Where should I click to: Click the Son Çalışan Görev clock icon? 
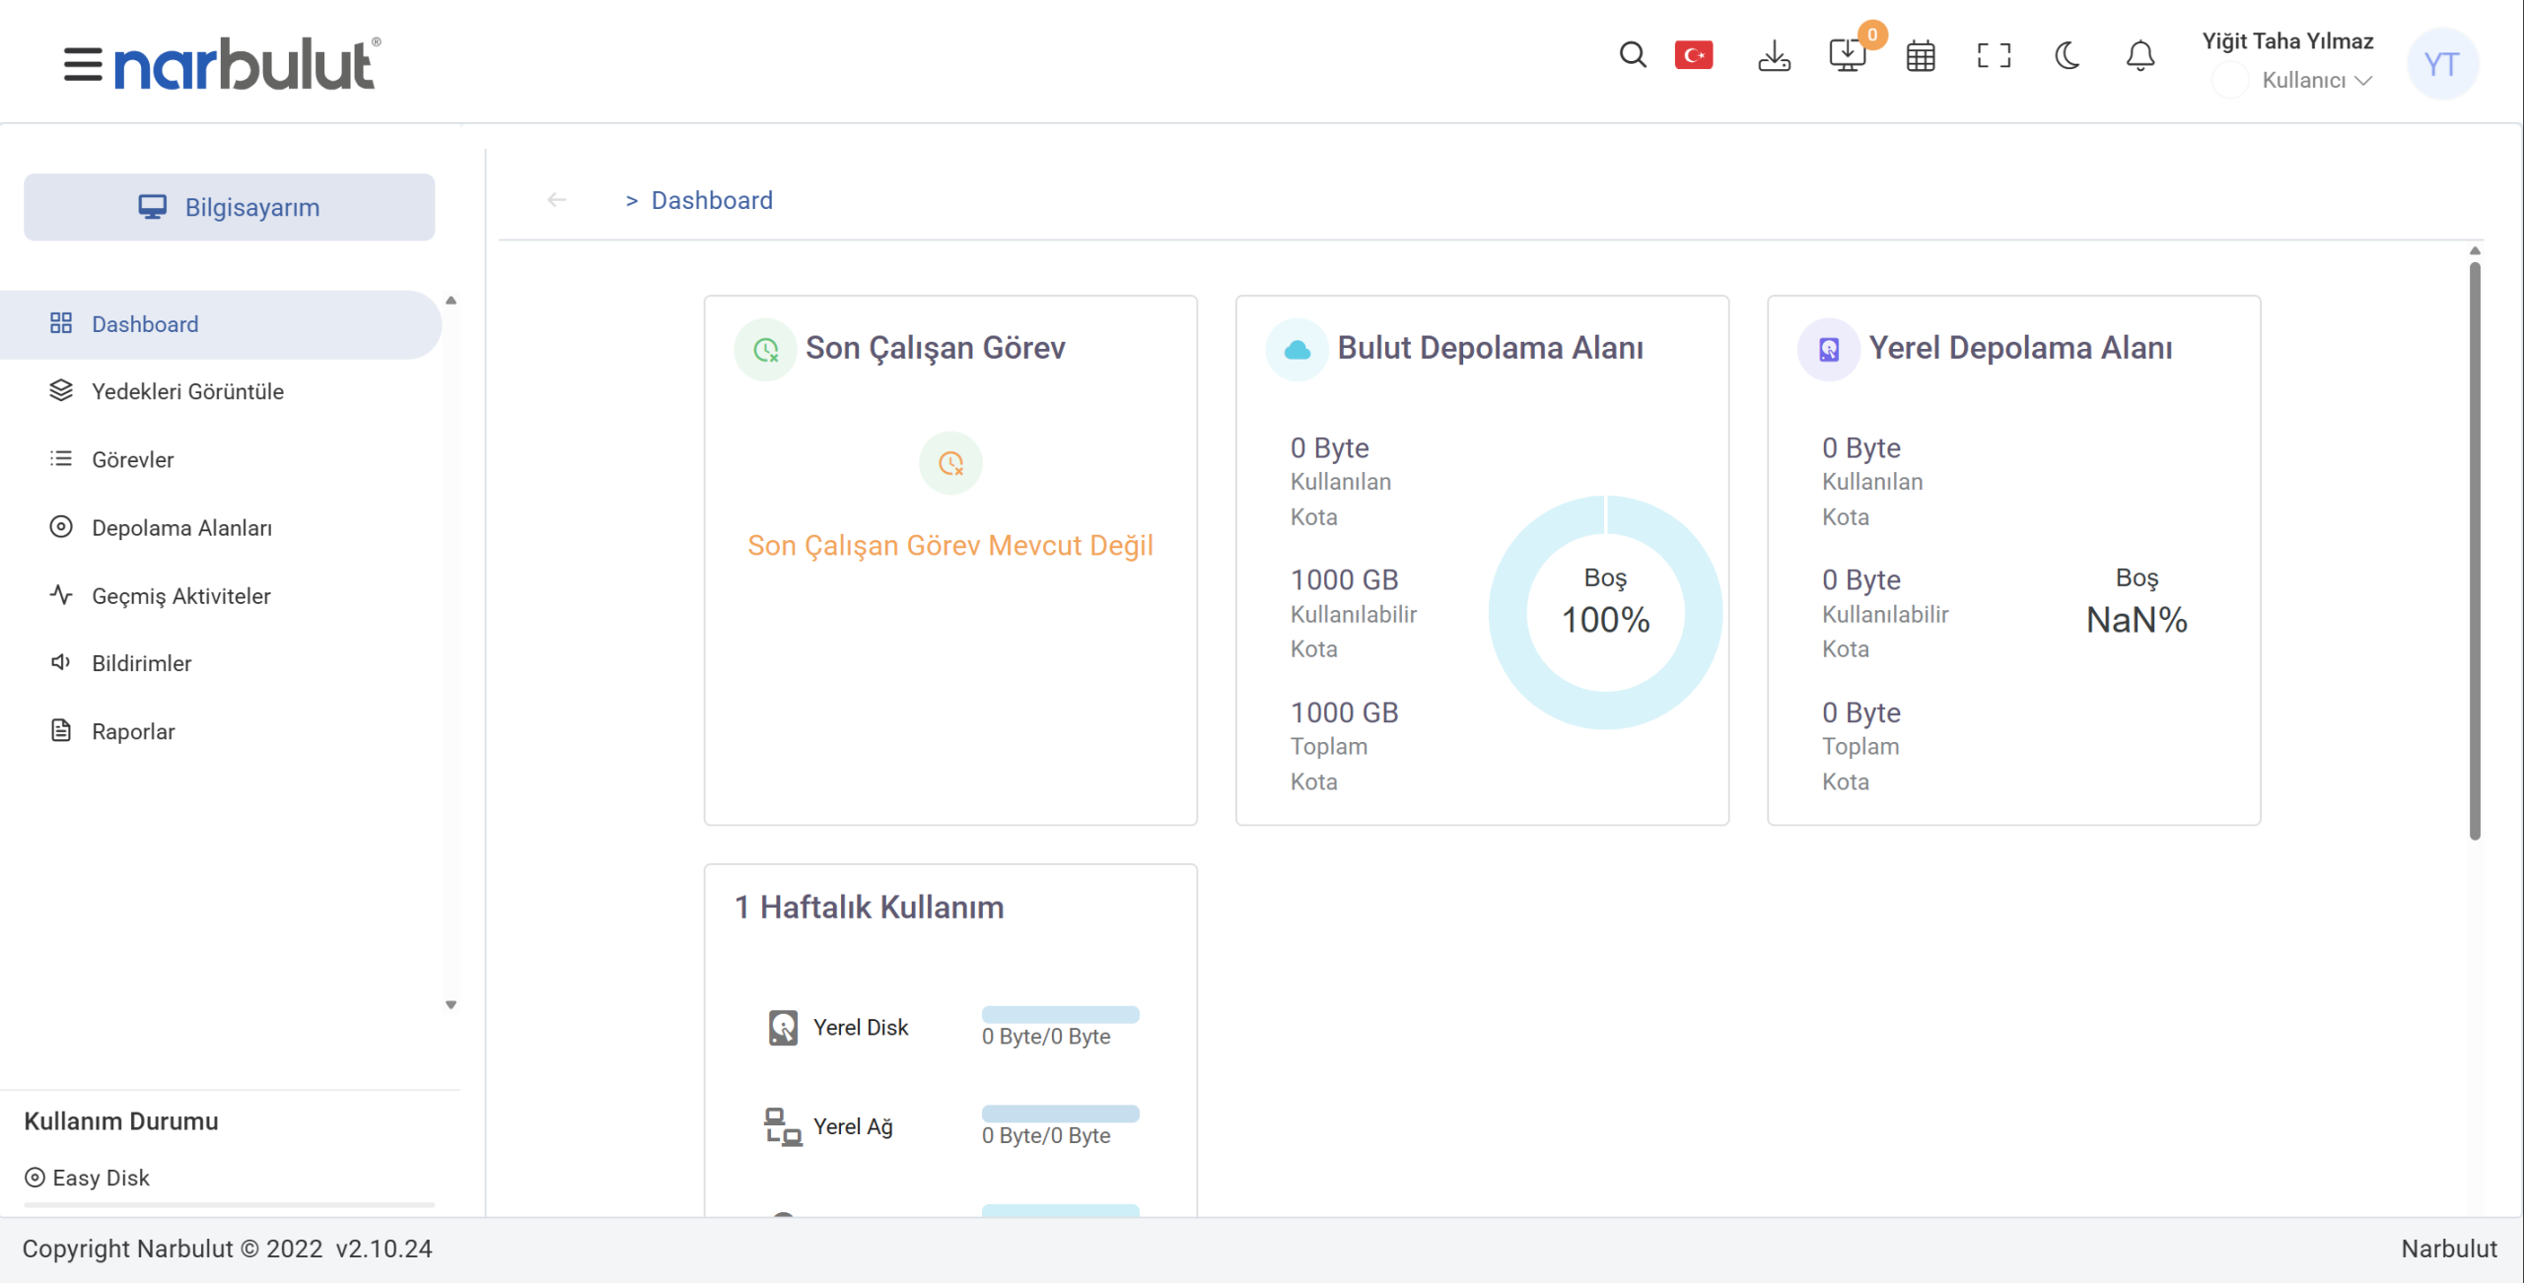pos(766,349)
